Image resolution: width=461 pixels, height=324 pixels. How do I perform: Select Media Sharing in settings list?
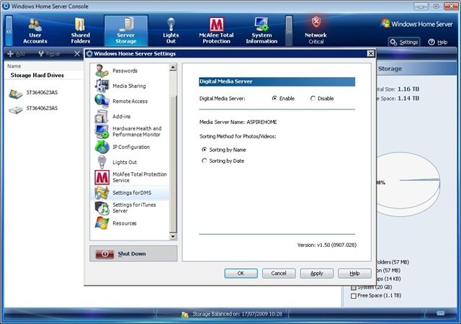click(130, 86)
